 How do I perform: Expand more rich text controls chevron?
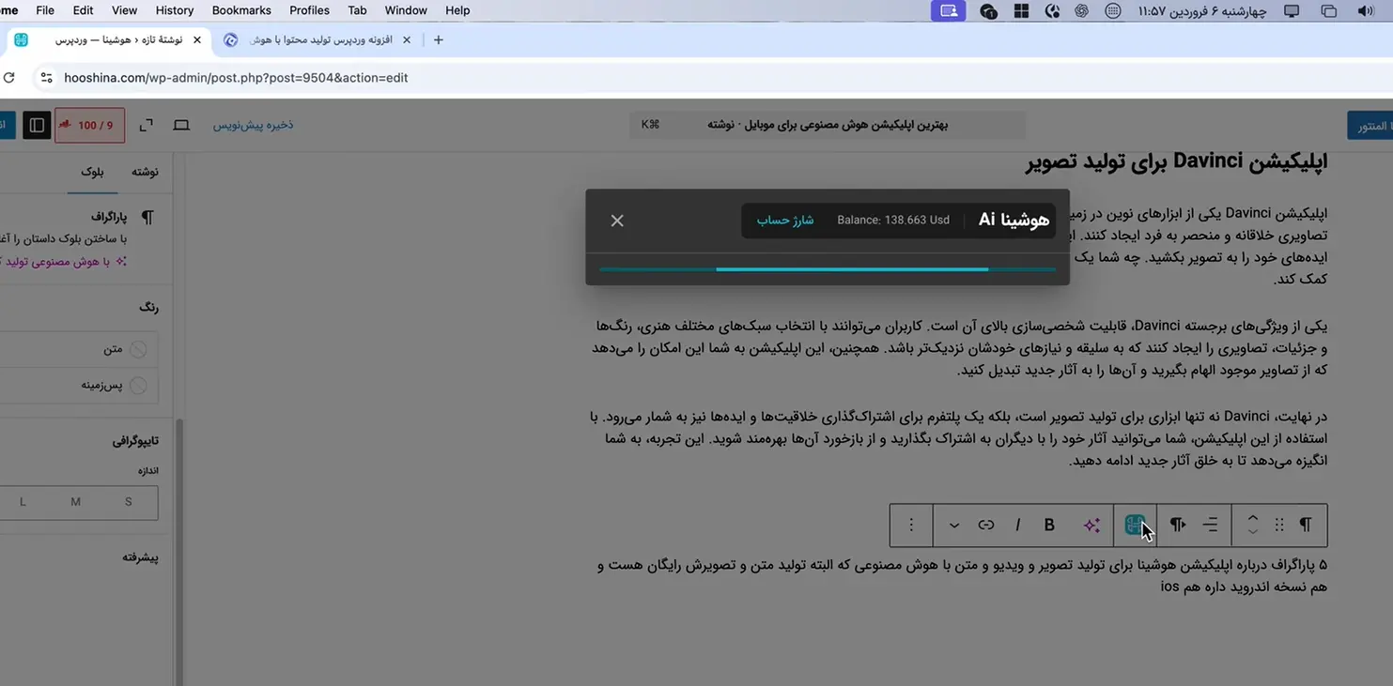[x=954, y=526]
